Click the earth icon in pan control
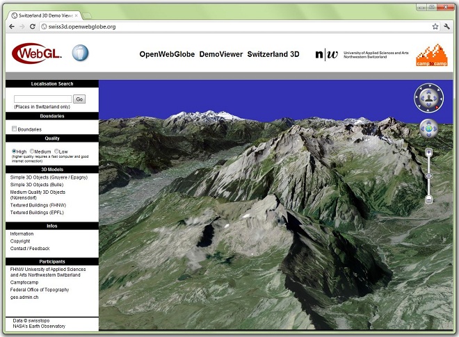 429,129
